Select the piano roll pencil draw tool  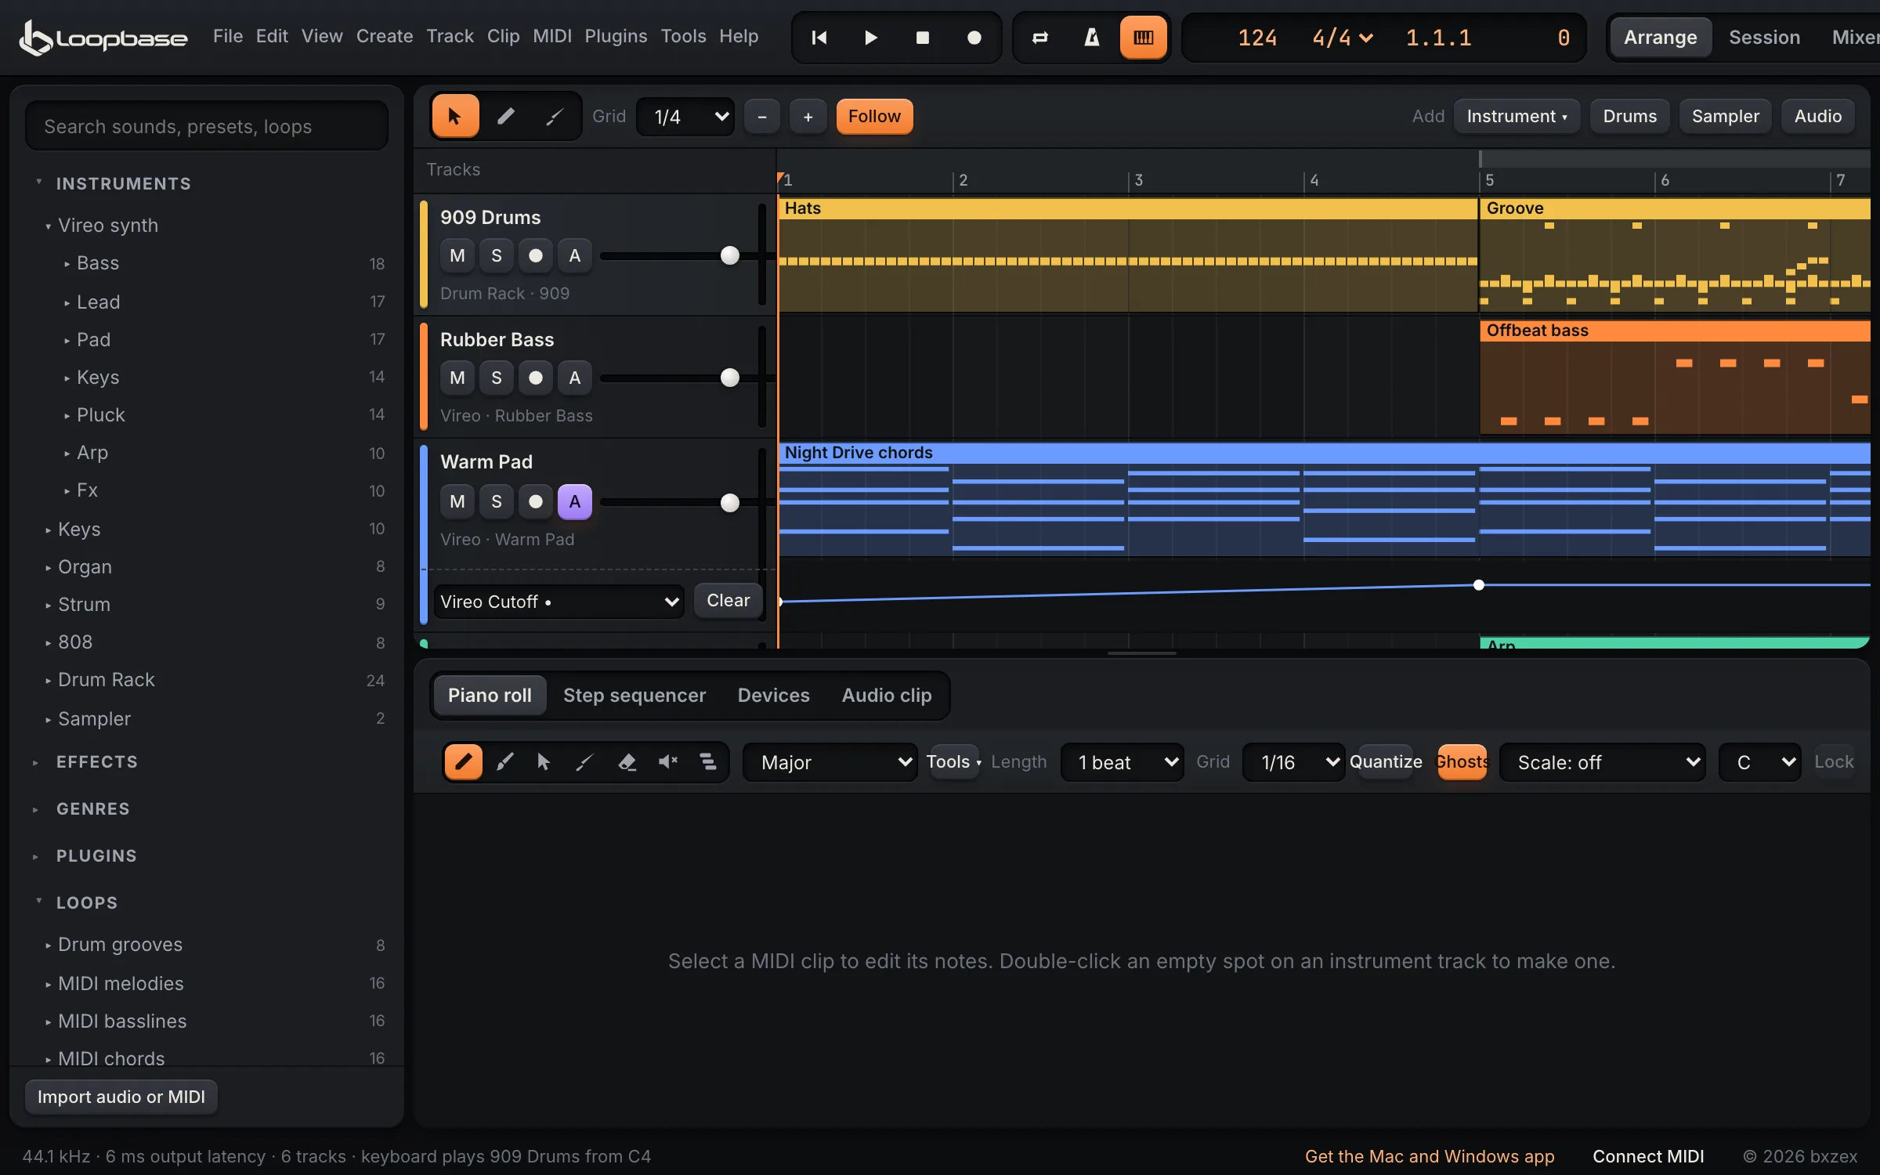click(x=463, y=761)
